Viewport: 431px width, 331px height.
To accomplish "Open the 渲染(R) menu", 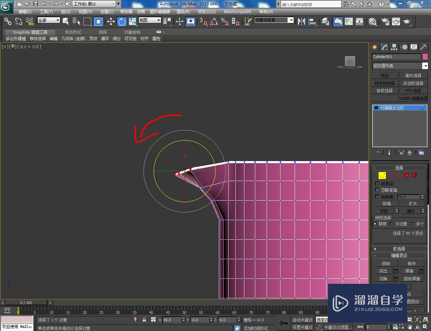I will click(183, 11).
